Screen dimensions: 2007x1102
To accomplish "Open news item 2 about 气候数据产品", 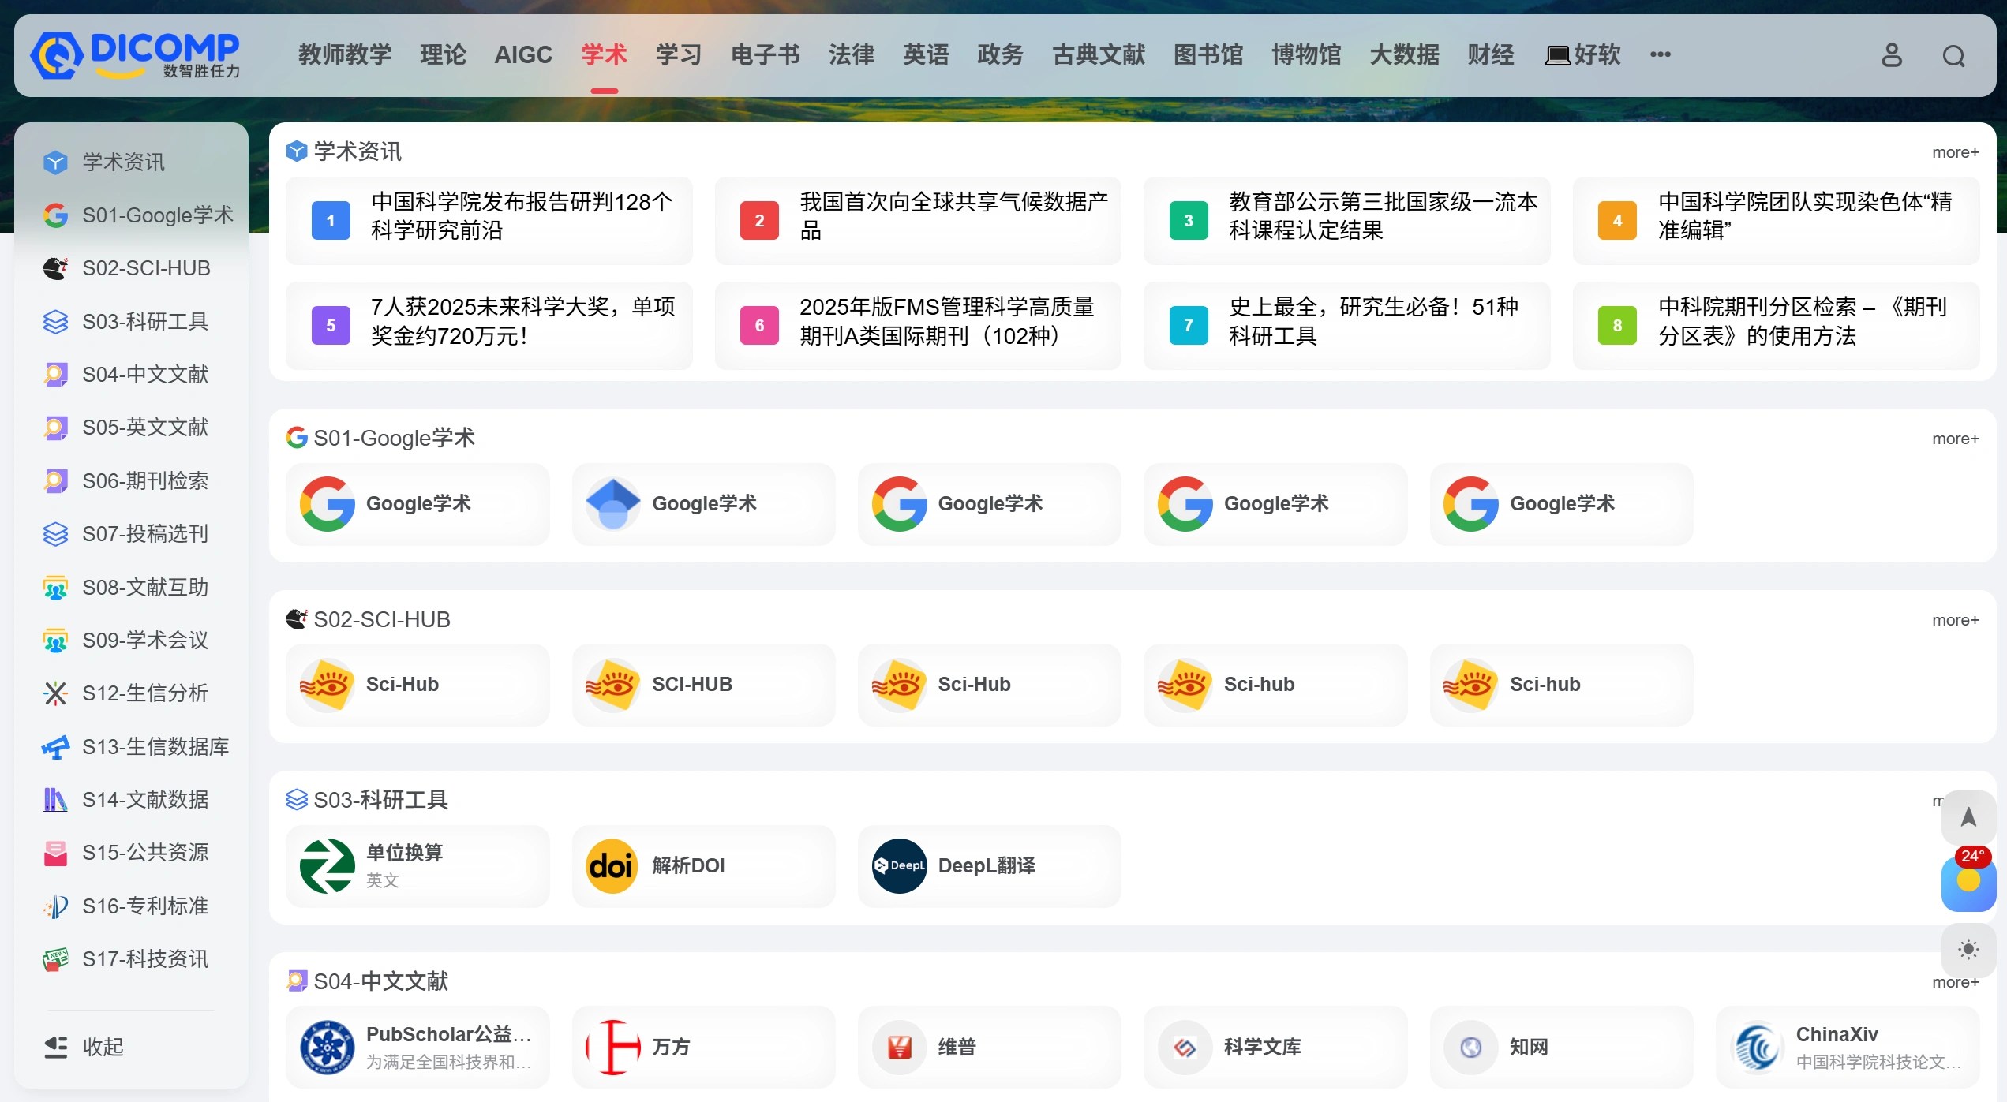I will point(918,220).
